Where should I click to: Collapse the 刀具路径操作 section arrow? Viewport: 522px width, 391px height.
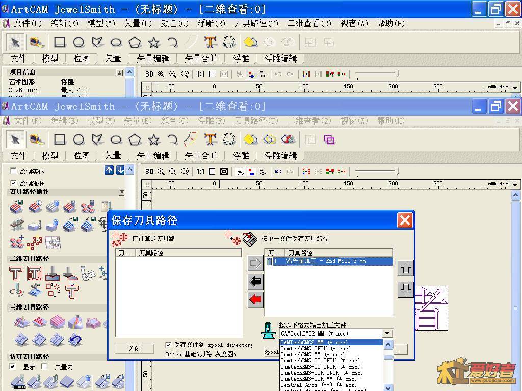[122, 192]
